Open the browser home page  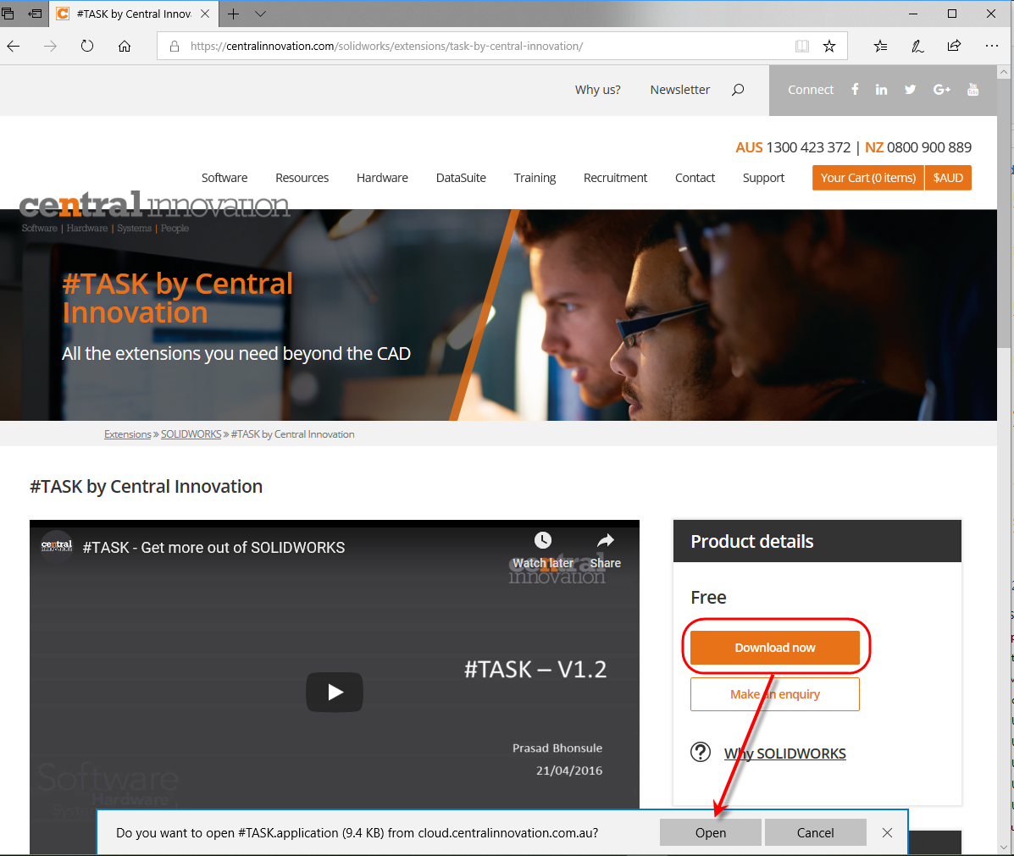point(125,46)
